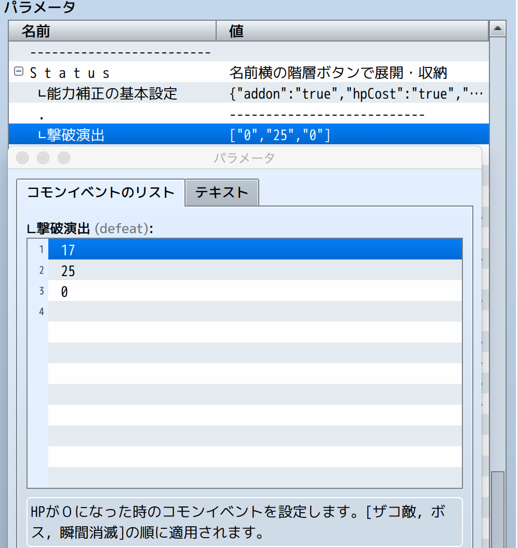This screenshot has height=548, width=518.
Task: Click the 値 column header
Action: pos(352,31)
